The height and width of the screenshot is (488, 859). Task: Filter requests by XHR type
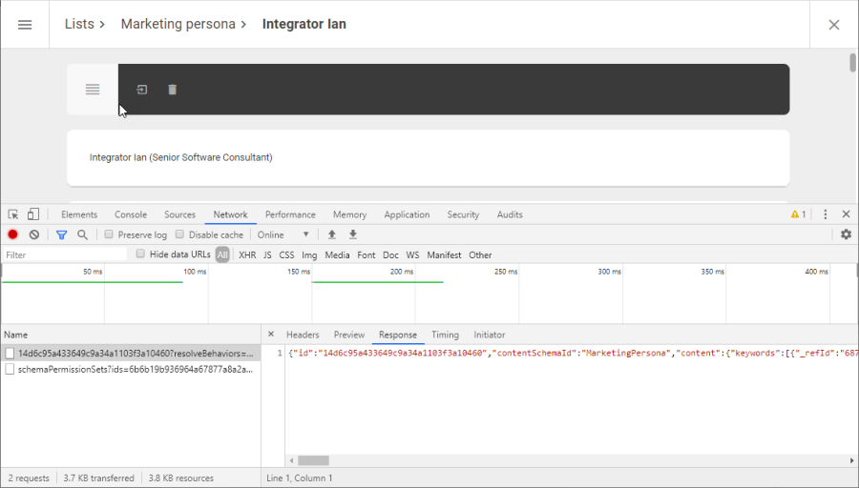coord(247,254)
